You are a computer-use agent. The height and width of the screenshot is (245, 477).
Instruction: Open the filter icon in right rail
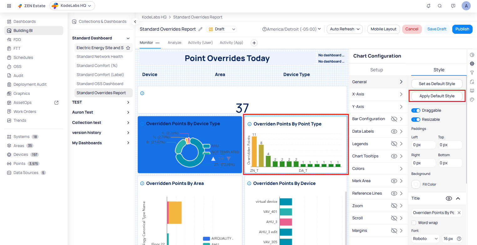472,73
